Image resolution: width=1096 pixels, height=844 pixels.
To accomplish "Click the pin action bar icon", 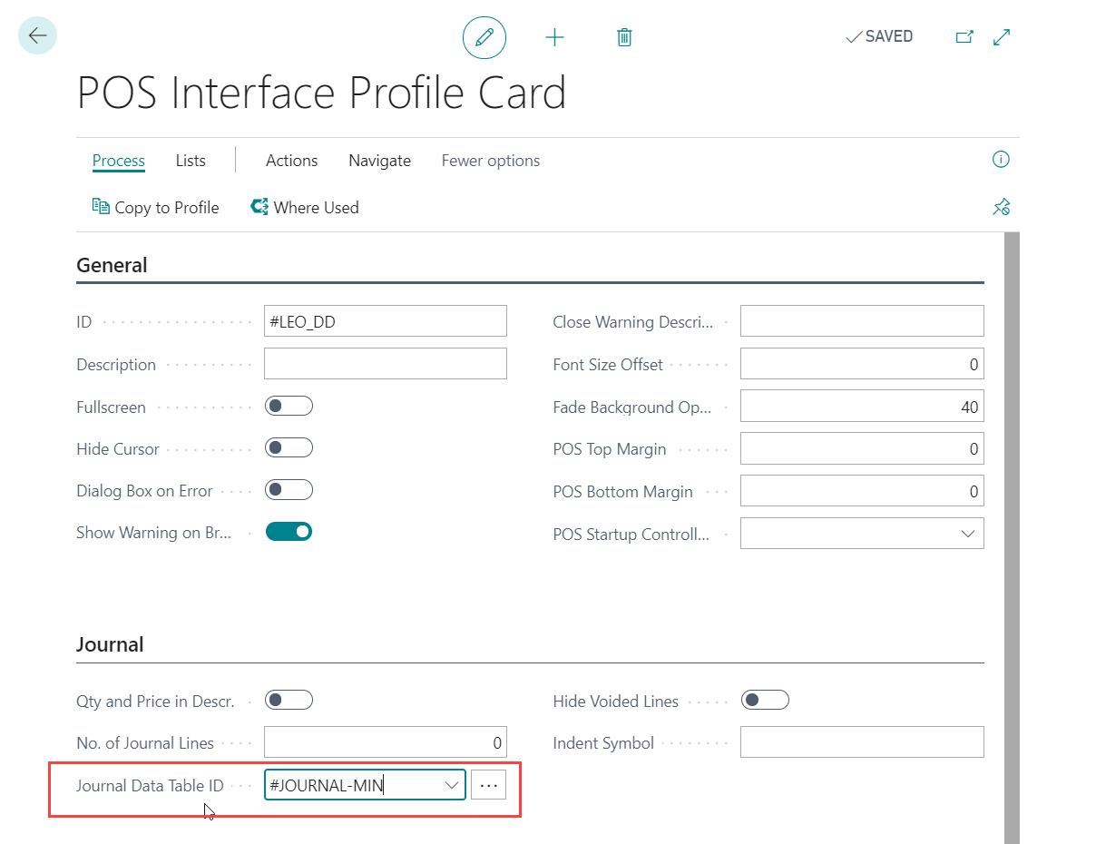I will (1001, 208).
